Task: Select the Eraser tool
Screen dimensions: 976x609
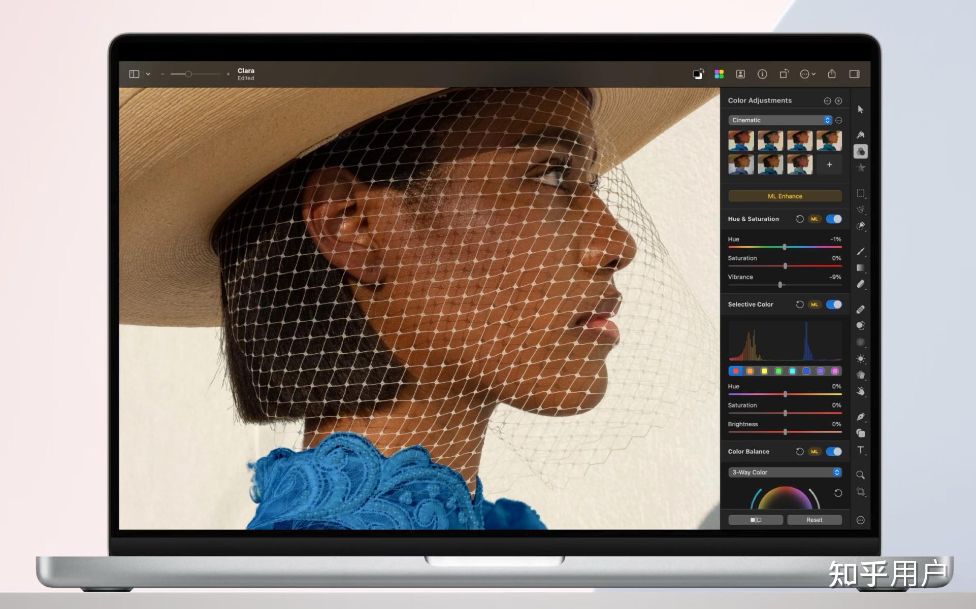Action: (861, 285)
